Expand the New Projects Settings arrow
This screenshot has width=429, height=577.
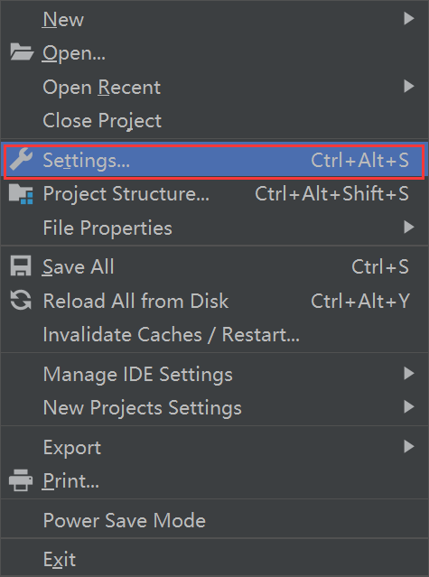point(409,406)
